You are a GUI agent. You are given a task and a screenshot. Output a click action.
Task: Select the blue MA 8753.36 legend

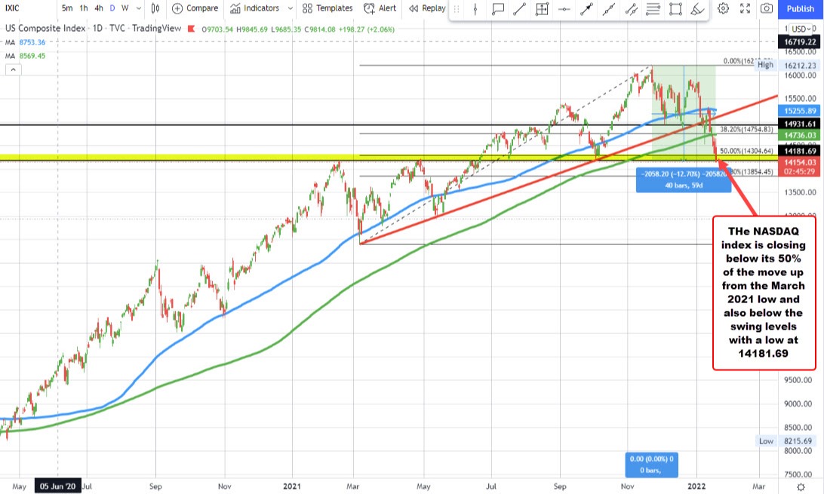(25, 42)
